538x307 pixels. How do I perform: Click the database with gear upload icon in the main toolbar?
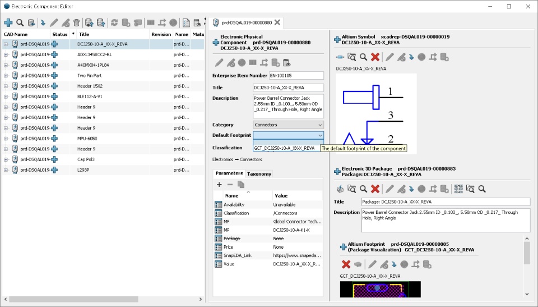[89, 22]
